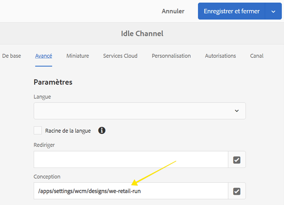284x205 pixels.
Task: Open the Rediriger path picker
Action: click(237, 160)
